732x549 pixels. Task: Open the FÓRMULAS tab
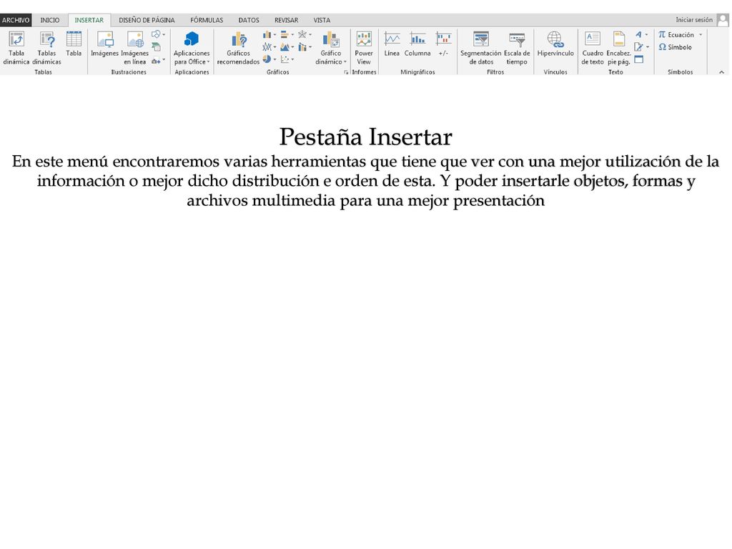coord(207,20)
